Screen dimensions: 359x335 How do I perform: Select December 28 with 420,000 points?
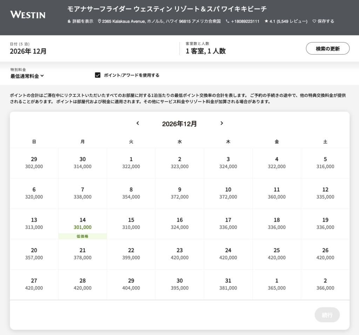click(x=82, y=285)
